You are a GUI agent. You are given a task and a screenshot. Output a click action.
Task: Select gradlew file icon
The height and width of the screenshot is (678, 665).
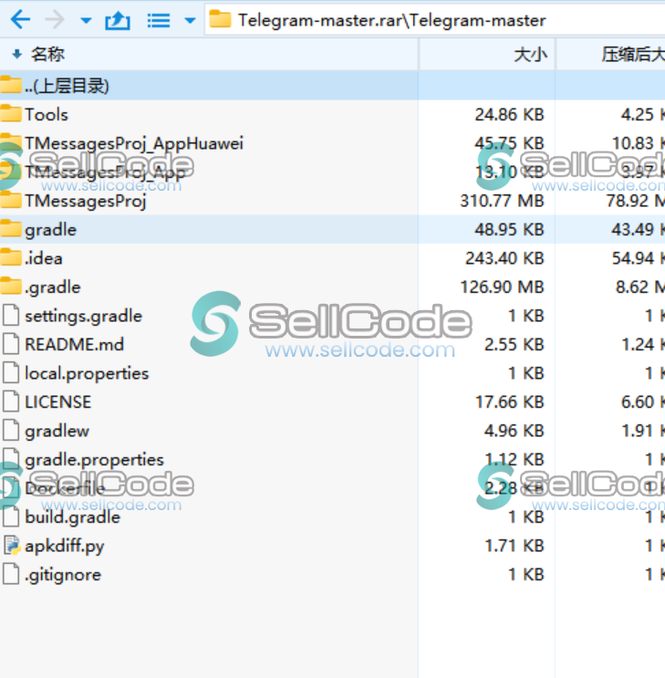tap(11, 430)
